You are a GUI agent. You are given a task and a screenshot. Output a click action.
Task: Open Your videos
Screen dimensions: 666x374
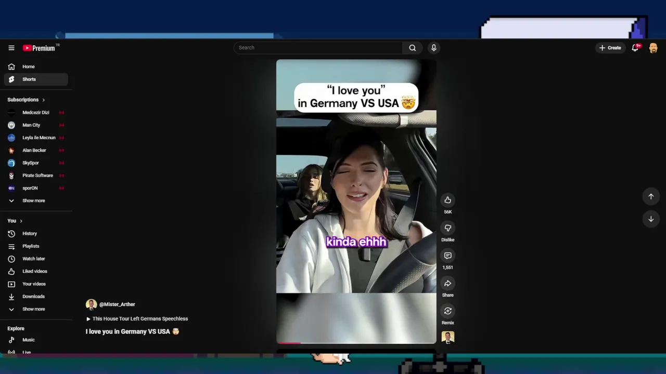(x=36, y=284)
